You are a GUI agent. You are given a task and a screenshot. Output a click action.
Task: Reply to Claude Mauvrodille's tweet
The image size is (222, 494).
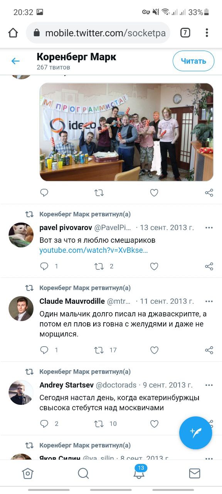[44, 350]
